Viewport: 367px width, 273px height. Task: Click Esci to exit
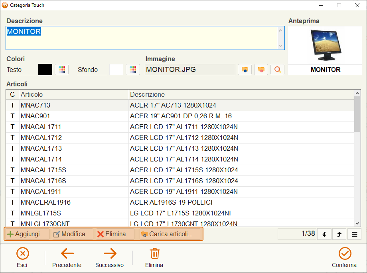point(22,257)
